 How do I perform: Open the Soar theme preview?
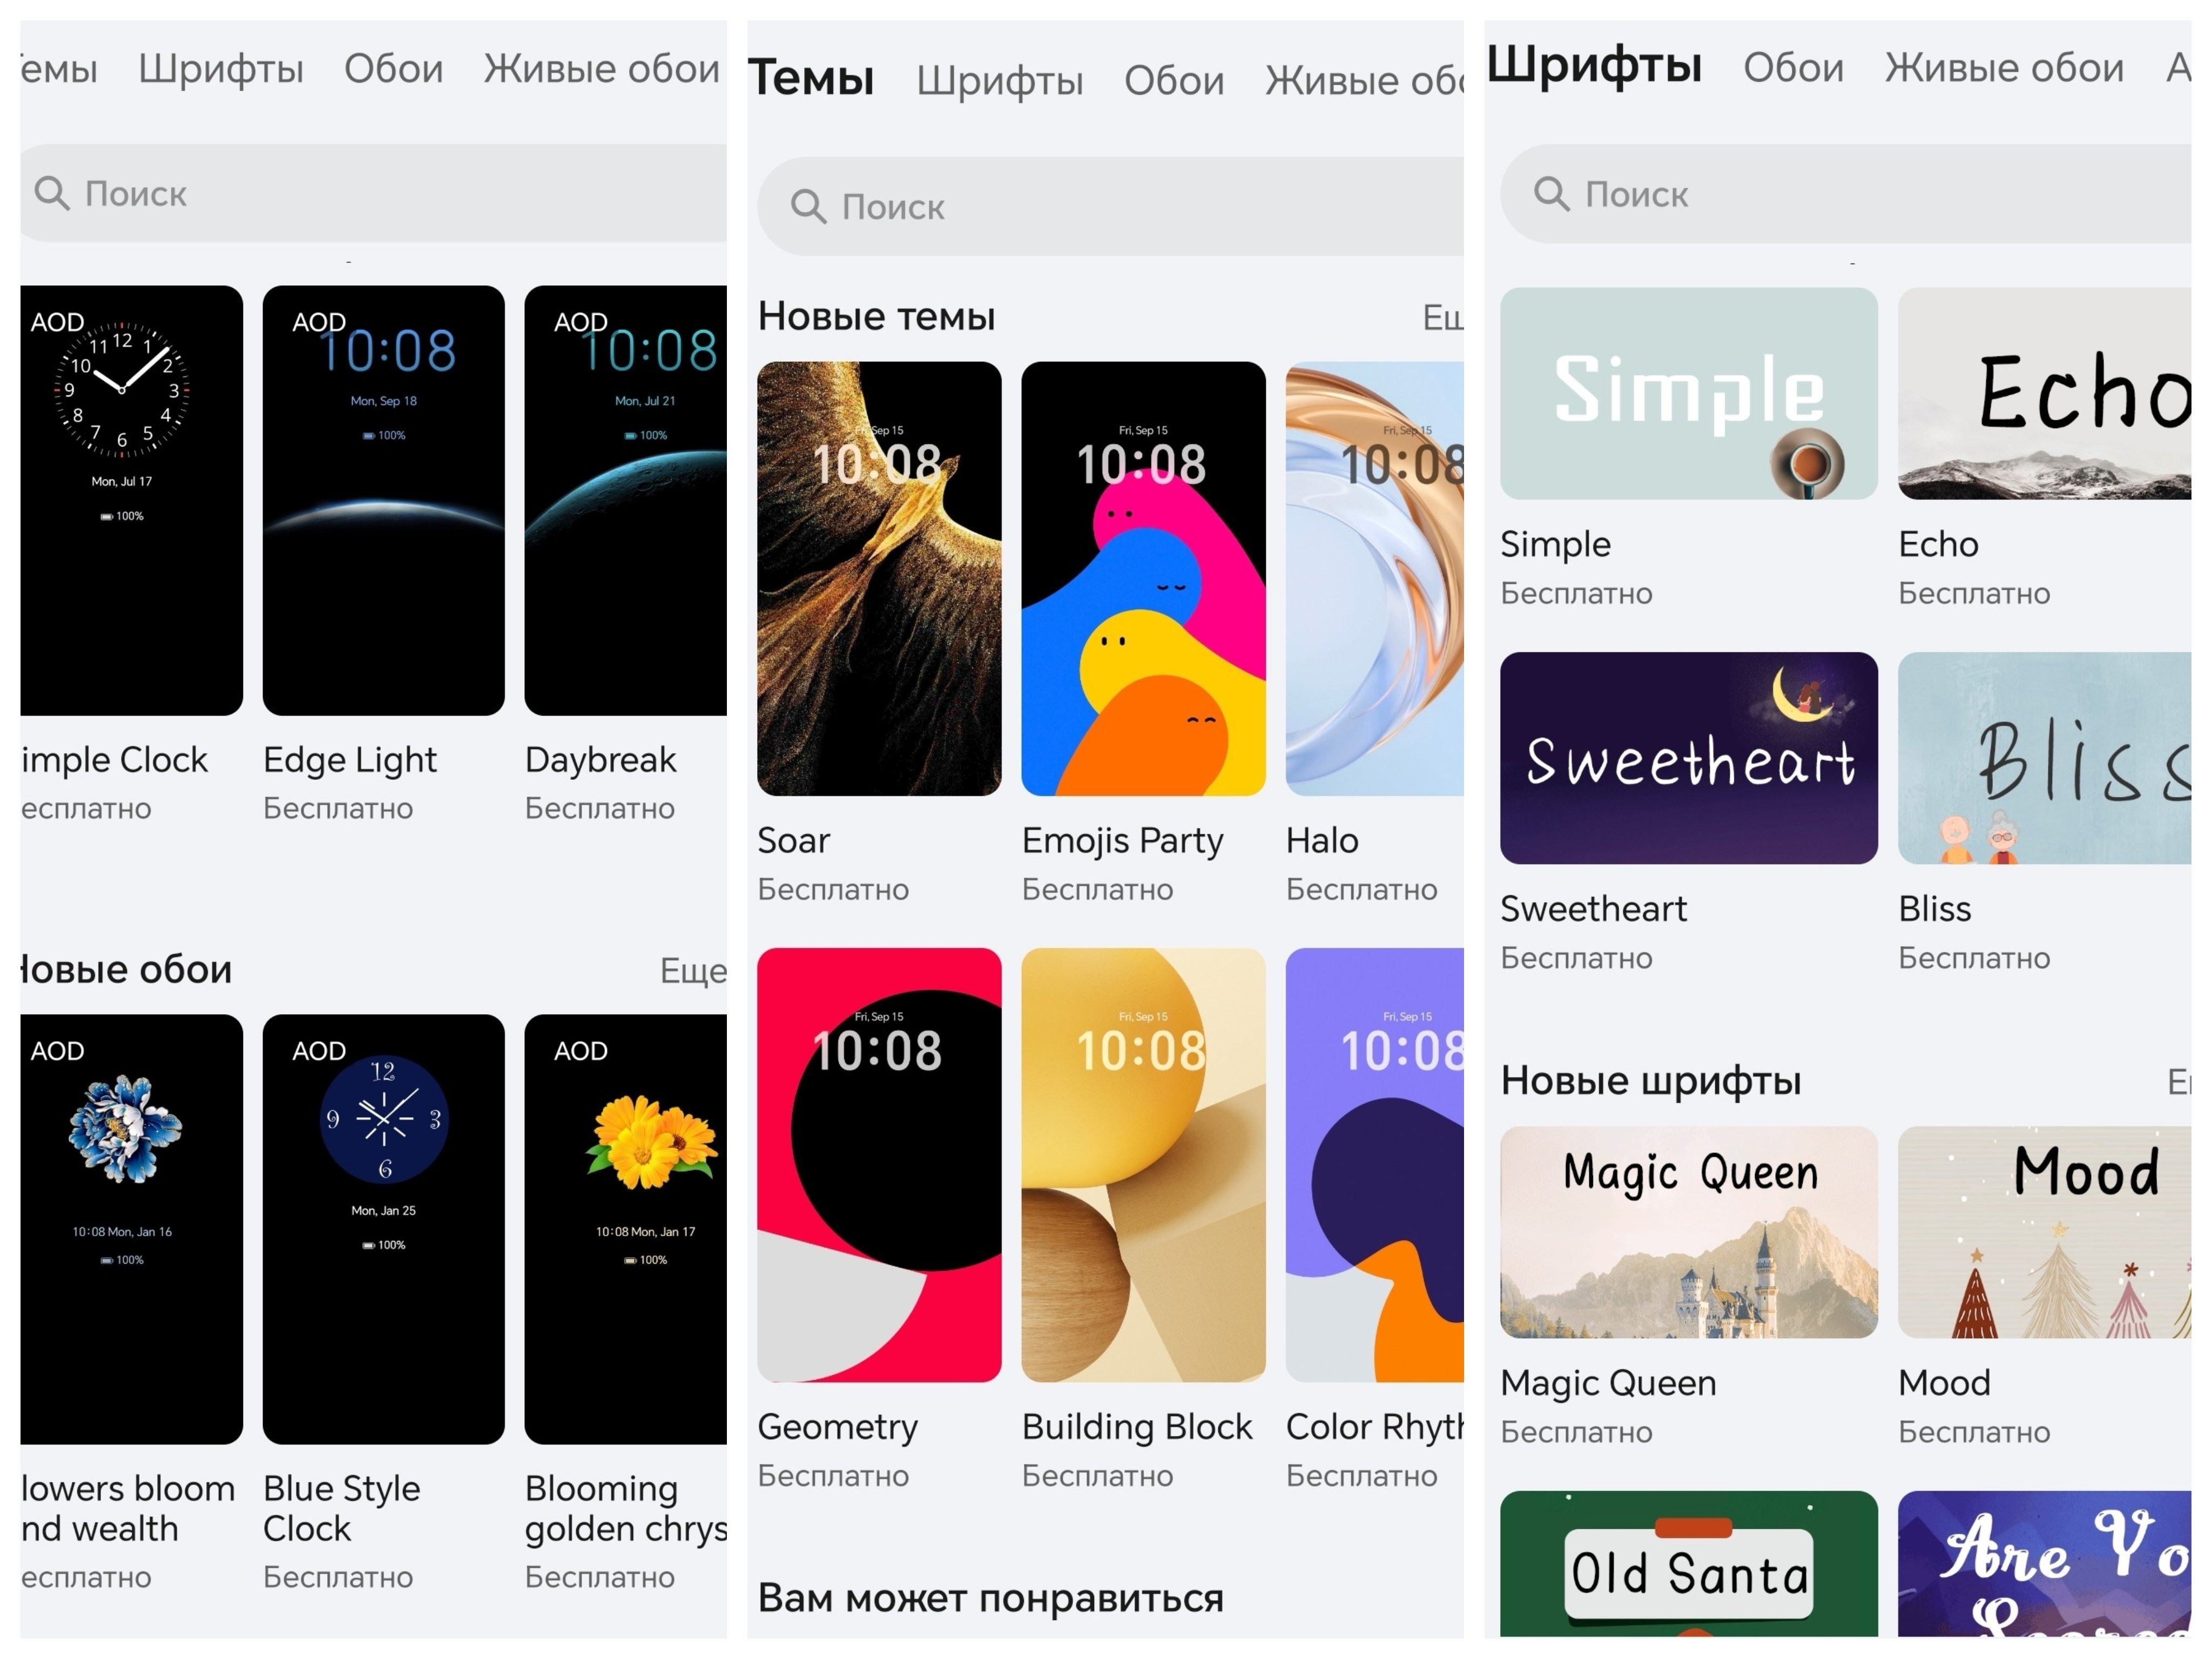pos(879,579)
